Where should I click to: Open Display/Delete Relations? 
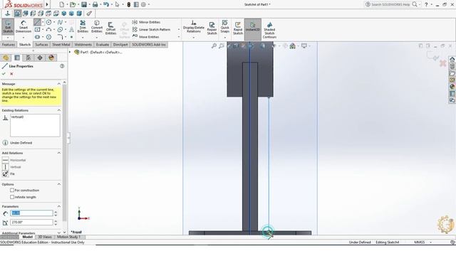193,27
